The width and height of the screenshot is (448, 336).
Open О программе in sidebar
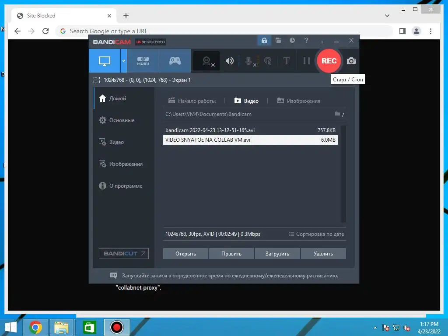pos(124,185)
